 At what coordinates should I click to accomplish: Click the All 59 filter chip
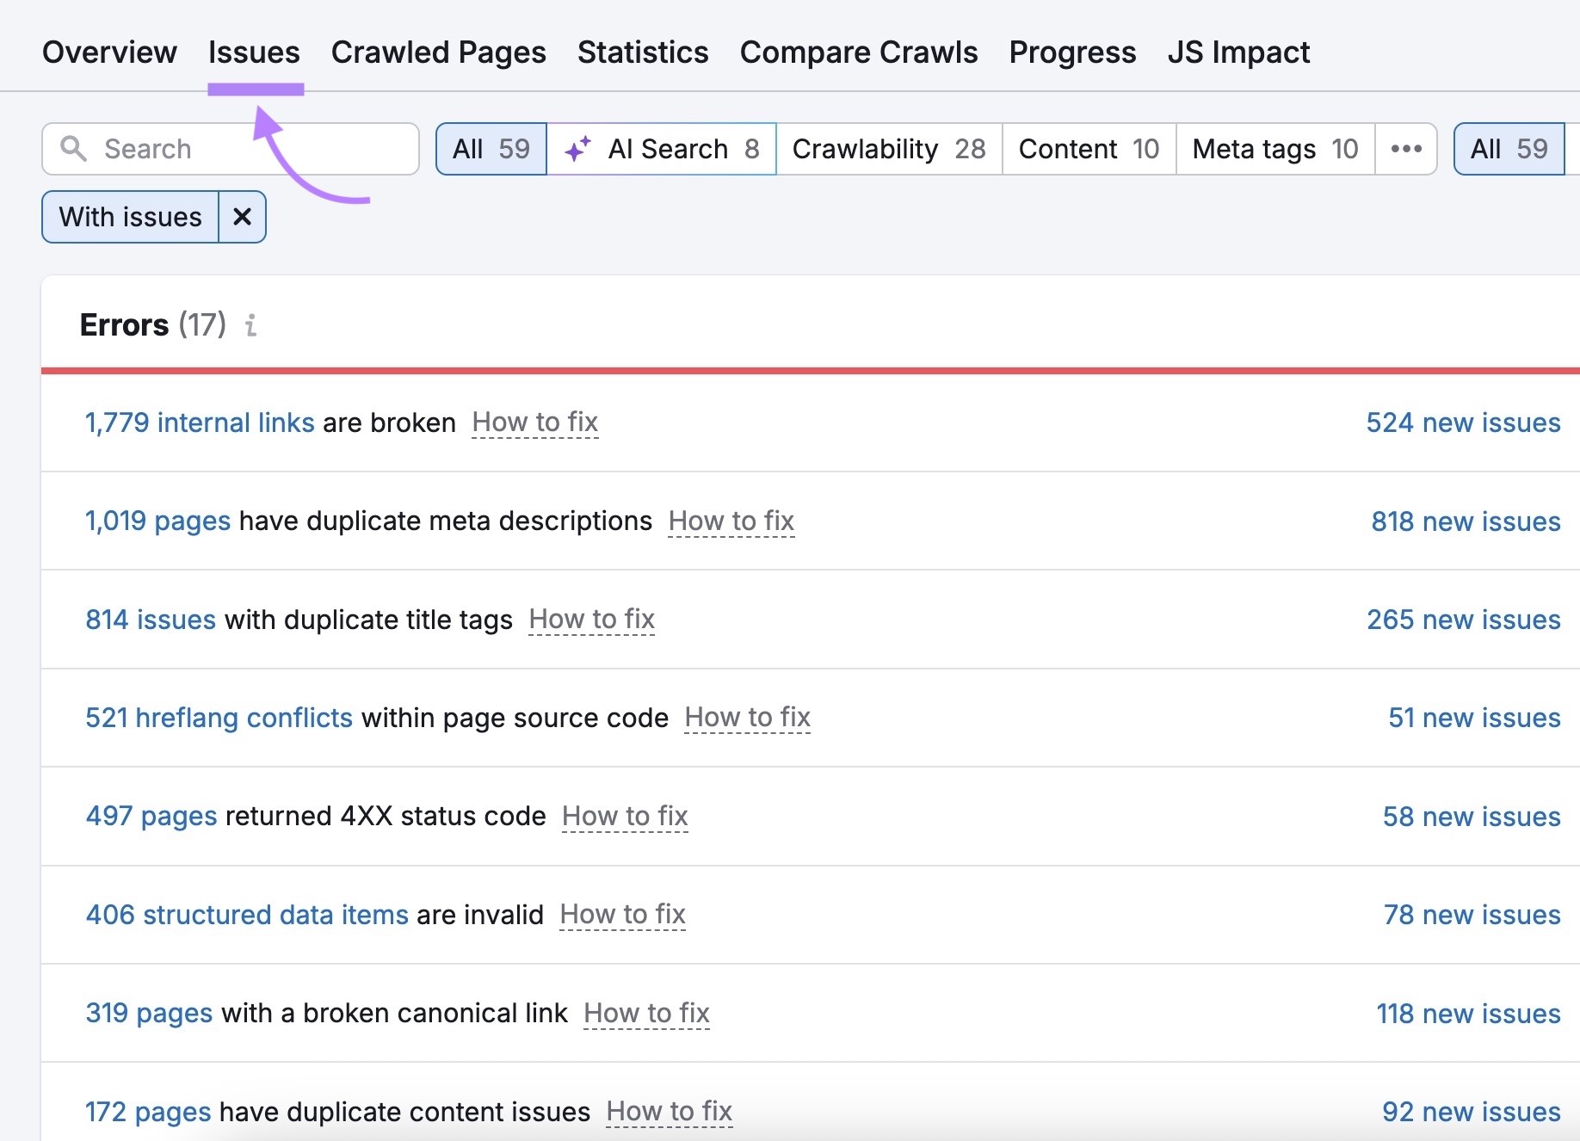pyautogui.click(x=491, y=148)
